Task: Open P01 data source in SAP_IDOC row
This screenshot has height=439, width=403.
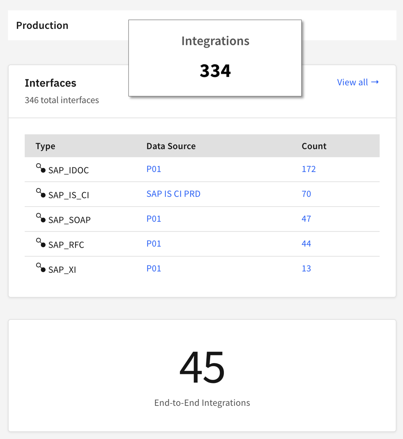Action: pyautogui.click(x=154, y=169)
